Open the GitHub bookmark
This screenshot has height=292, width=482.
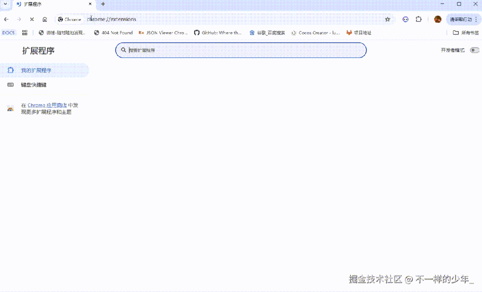(218, 33)
